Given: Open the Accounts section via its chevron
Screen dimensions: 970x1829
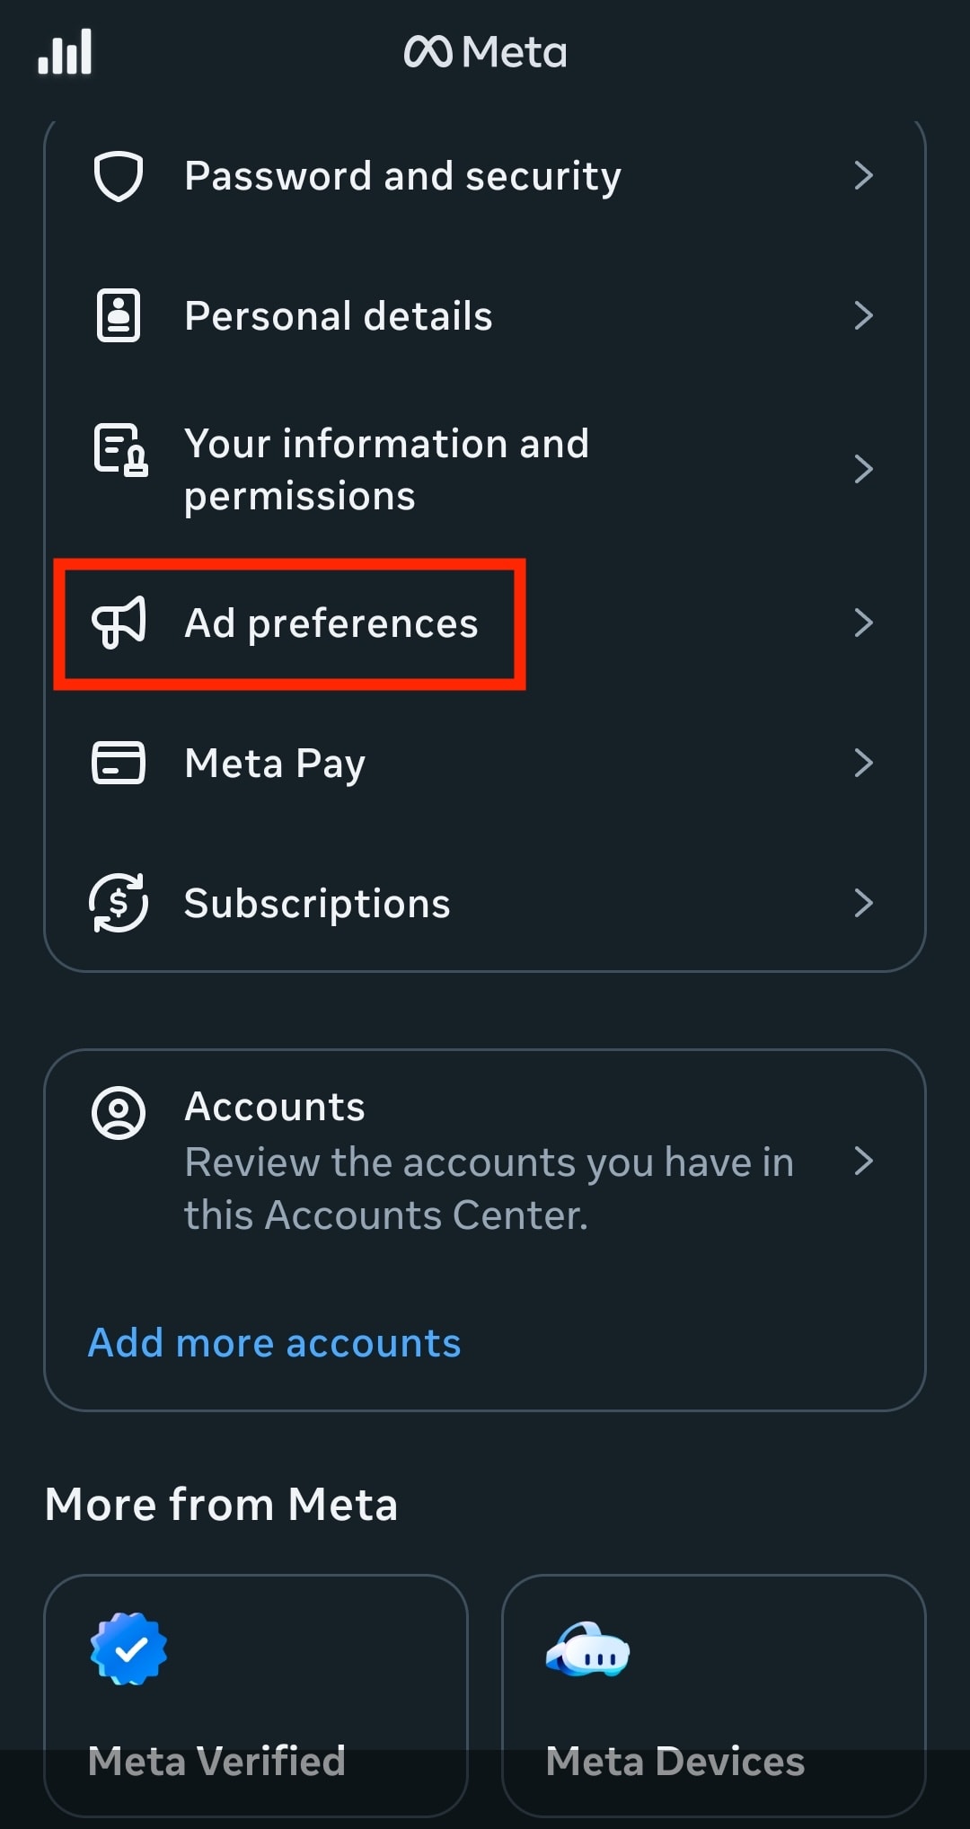Looking at the screenshot, I should click(x=864, y=1162).
